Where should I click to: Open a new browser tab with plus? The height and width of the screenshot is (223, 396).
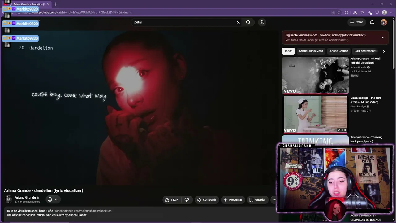tap(56, 4)
